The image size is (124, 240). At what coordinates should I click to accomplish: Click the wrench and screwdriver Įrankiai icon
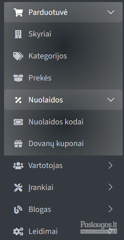[18, 187]
